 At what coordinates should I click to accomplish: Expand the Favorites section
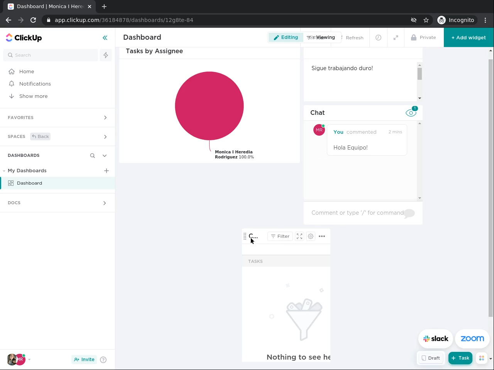105,118
